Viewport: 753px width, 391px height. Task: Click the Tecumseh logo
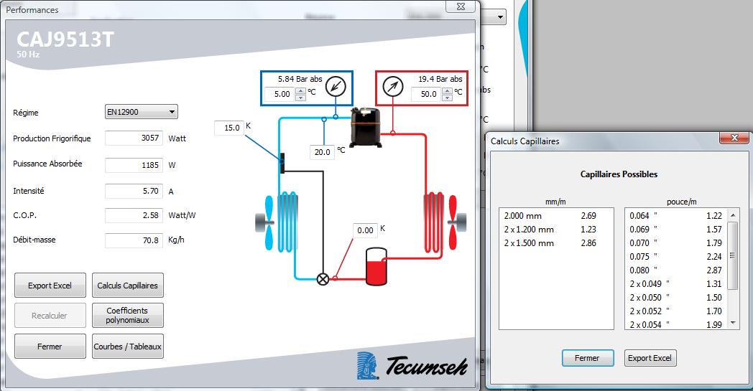(x=412, y=366)
